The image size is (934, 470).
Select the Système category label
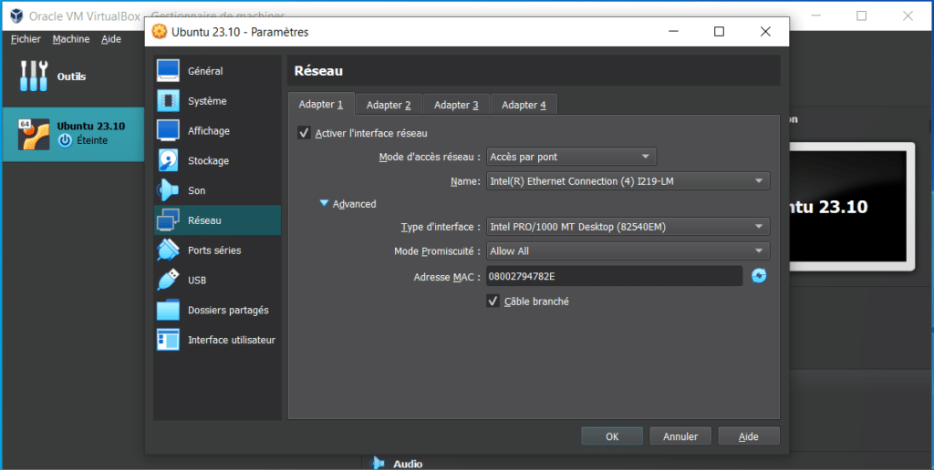207,101
